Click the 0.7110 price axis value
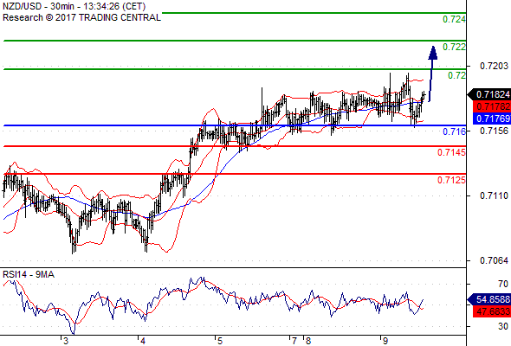The image size is (511, 346). (494, 195)
